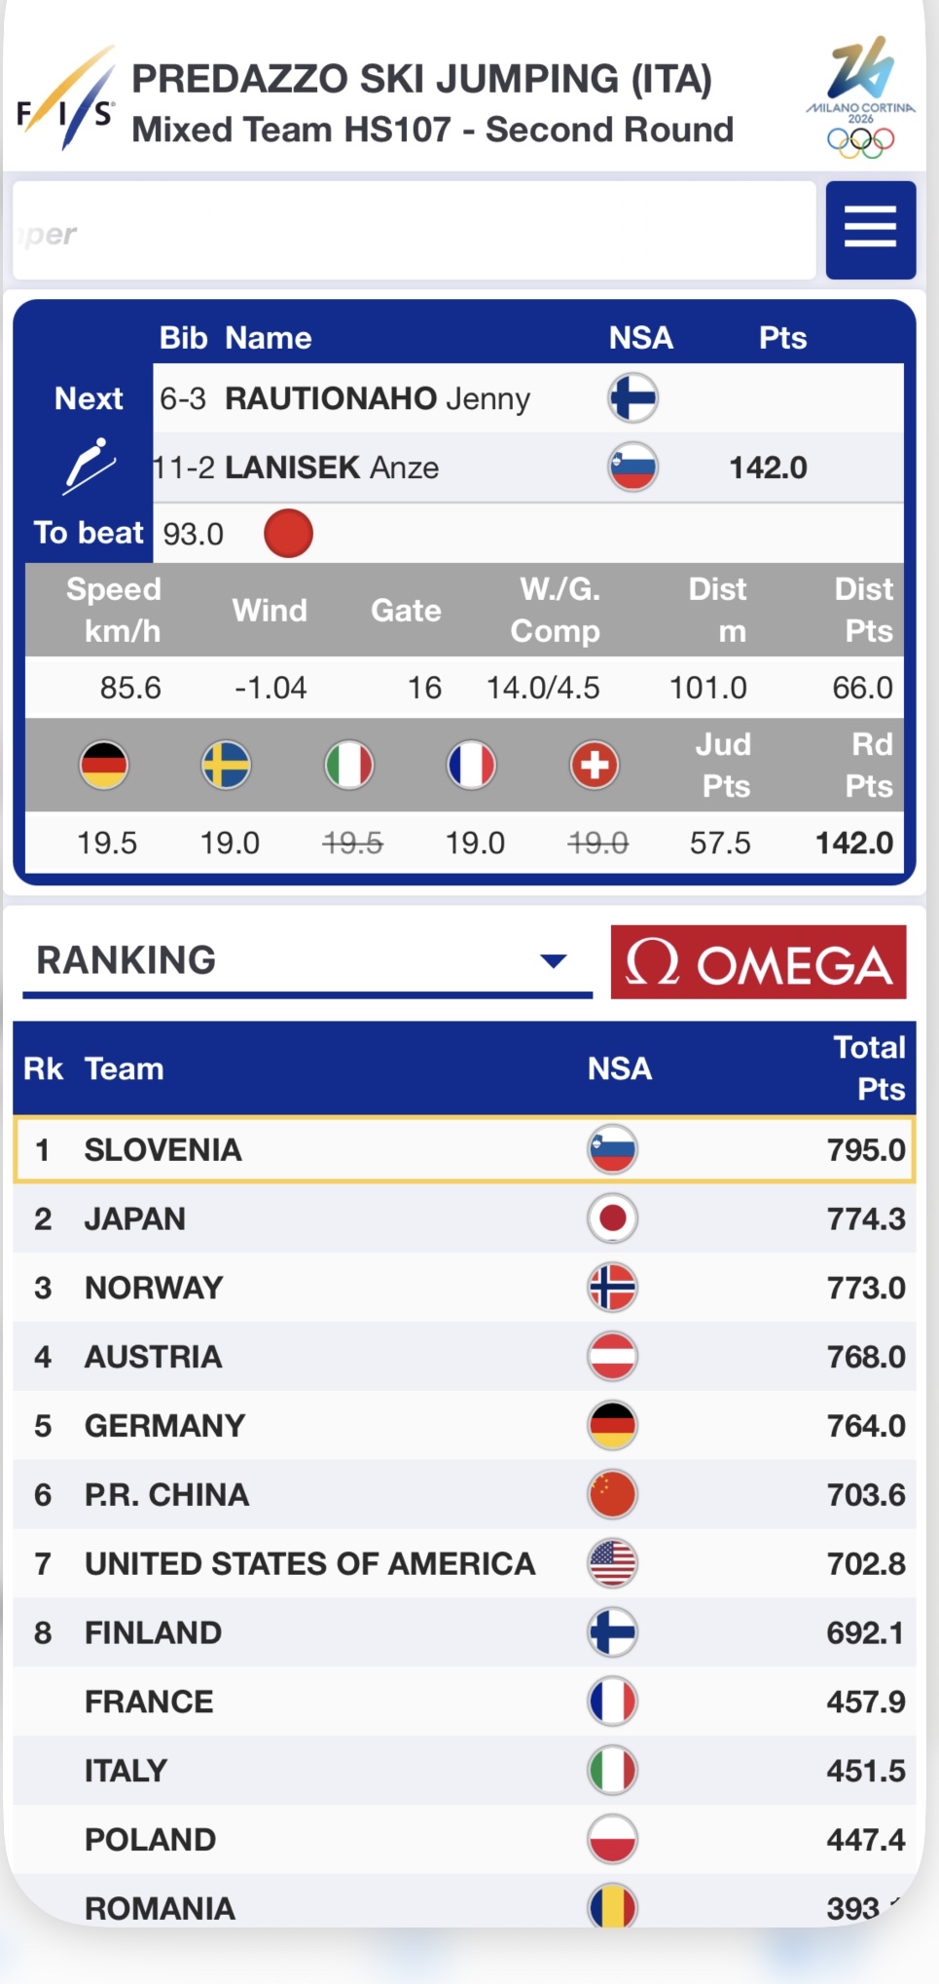
Task: Click the Swiss judge flag
Action: point(594,765)
